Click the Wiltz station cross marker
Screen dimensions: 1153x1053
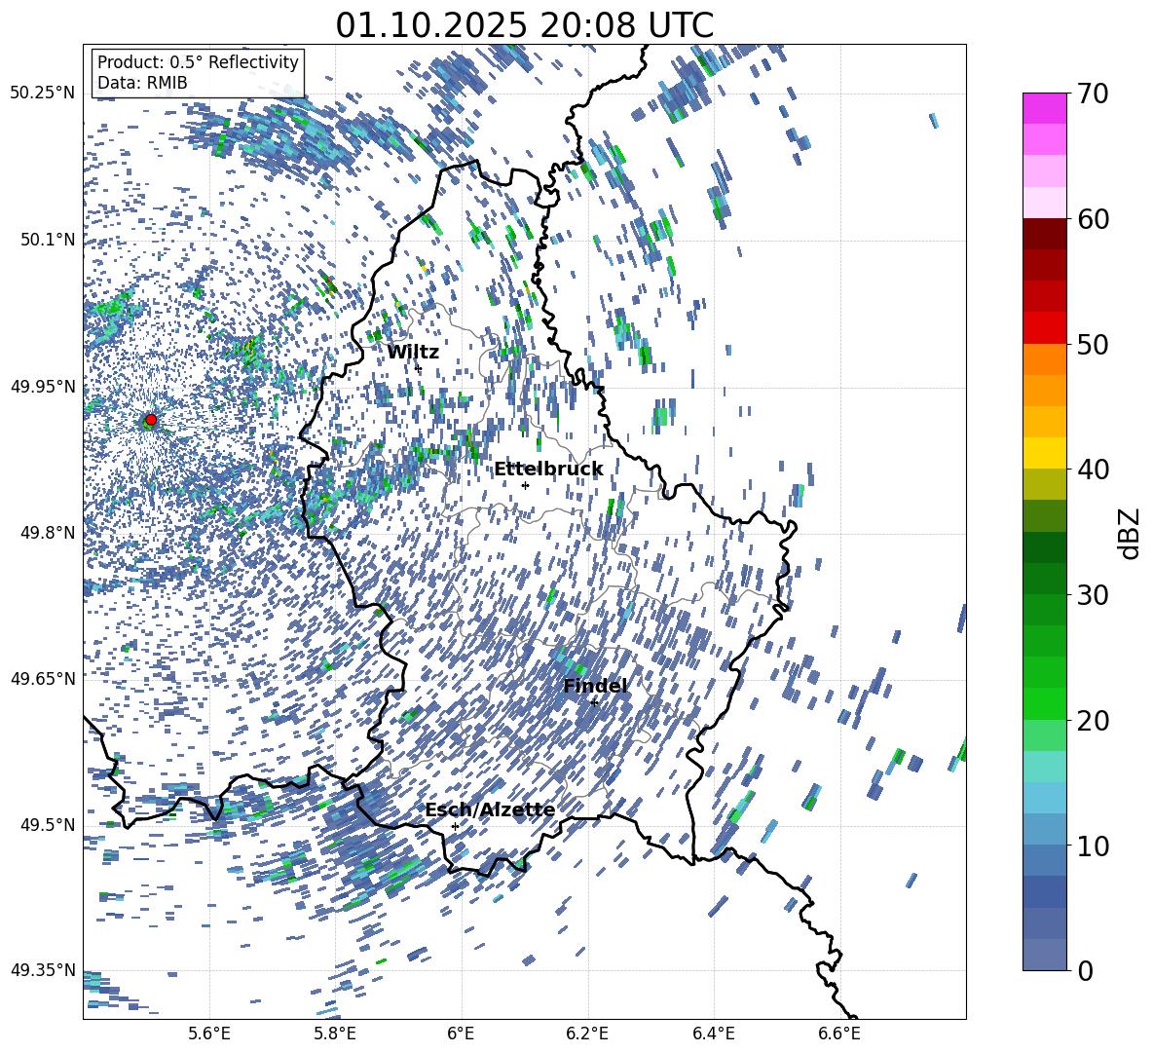(419, 369)
